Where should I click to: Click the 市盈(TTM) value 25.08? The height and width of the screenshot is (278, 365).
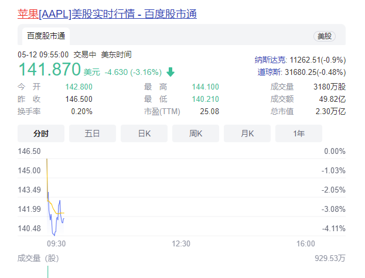pyautogui.click(x=210, y=112)
